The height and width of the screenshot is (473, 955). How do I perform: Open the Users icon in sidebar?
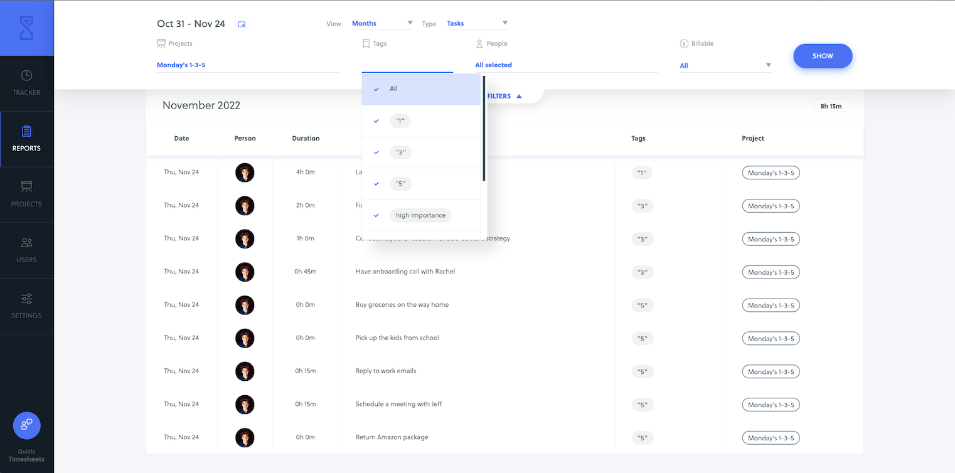26,243
